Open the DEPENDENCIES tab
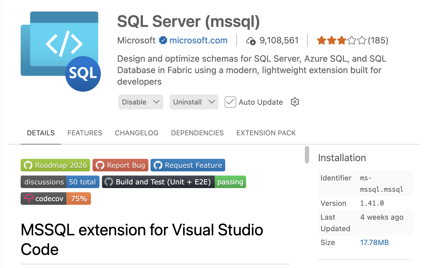This screenshot has width=429, height=268. click(x=197, y=133)
